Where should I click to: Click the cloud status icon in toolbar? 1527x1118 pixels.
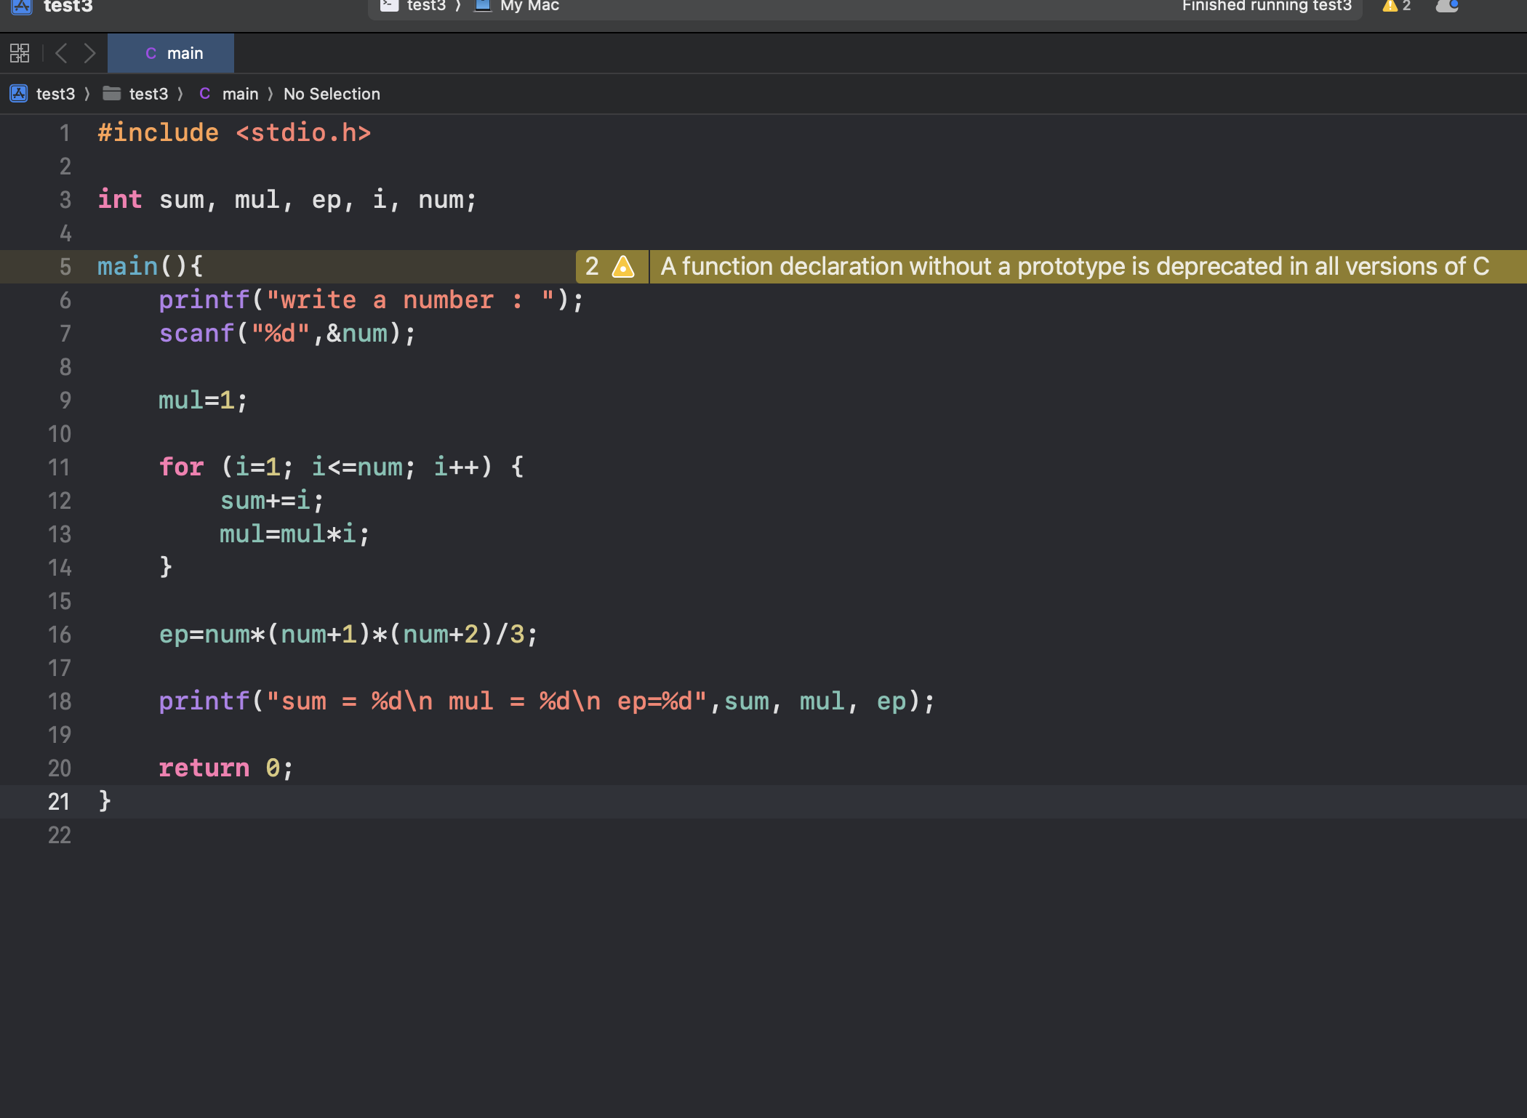[1447, 6]
